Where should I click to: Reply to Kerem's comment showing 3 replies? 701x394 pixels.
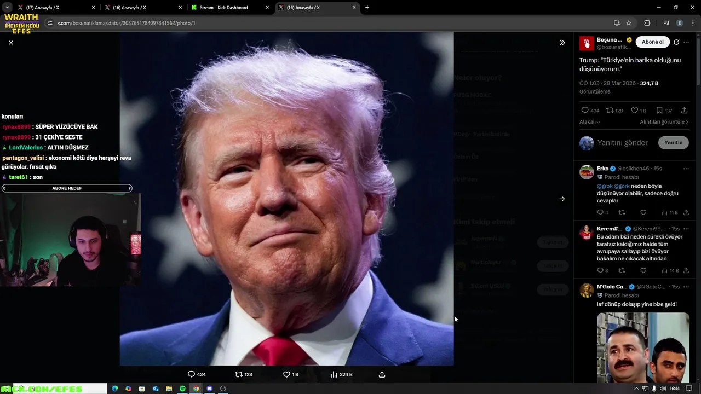point(600,270)
